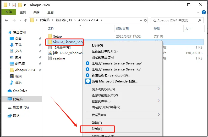Open 网络 in the navigation pane
Viewport: 208px width, 137px height.
[x=16, y=116]
